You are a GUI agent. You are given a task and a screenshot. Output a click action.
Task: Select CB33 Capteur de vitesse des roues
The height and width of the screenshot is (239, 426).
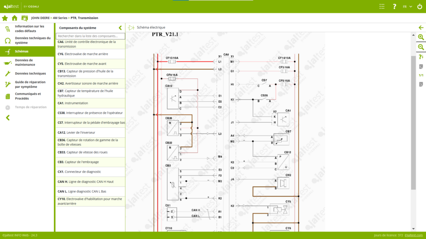point(90,152)
